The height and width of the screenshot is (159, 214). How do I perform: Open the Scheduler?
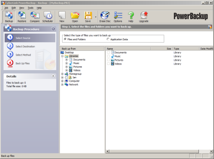[x=48, y=17]
